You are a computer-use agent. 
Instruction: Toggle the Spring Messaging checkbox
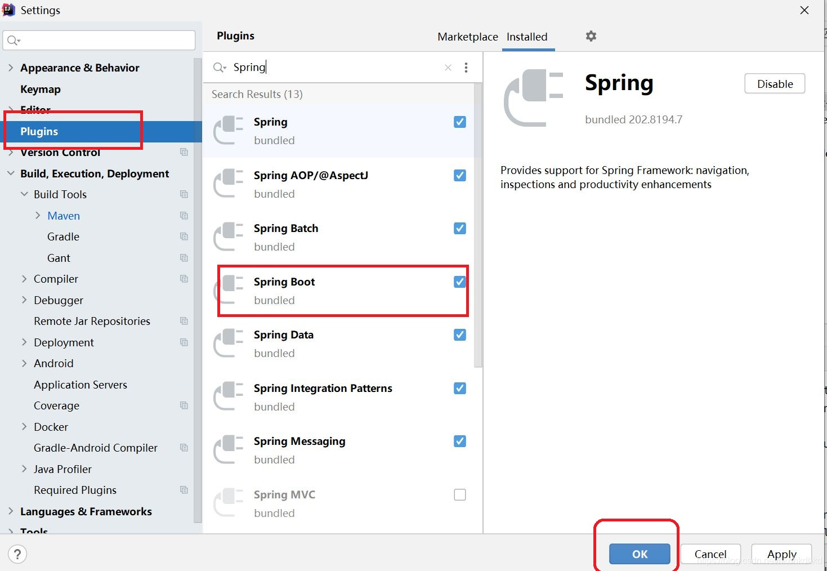tap(460, 441)
